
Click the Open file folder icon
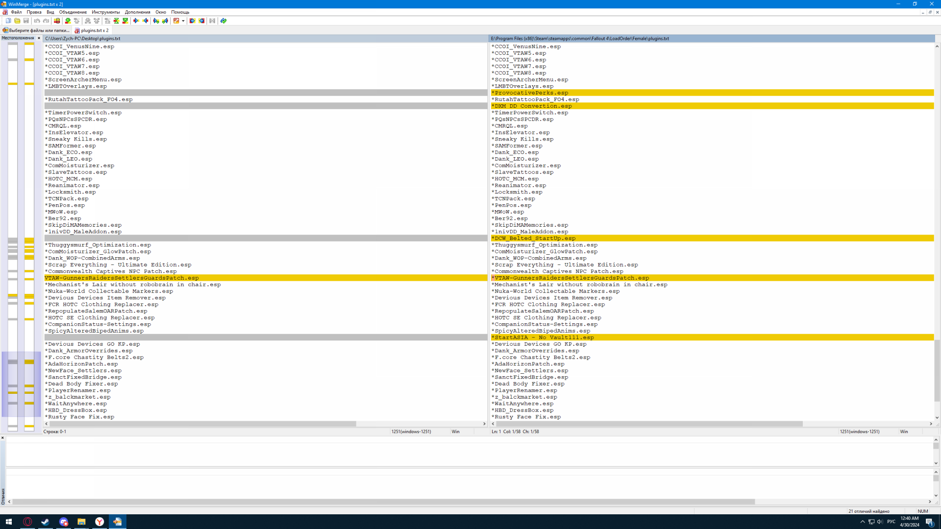point(17,21)
